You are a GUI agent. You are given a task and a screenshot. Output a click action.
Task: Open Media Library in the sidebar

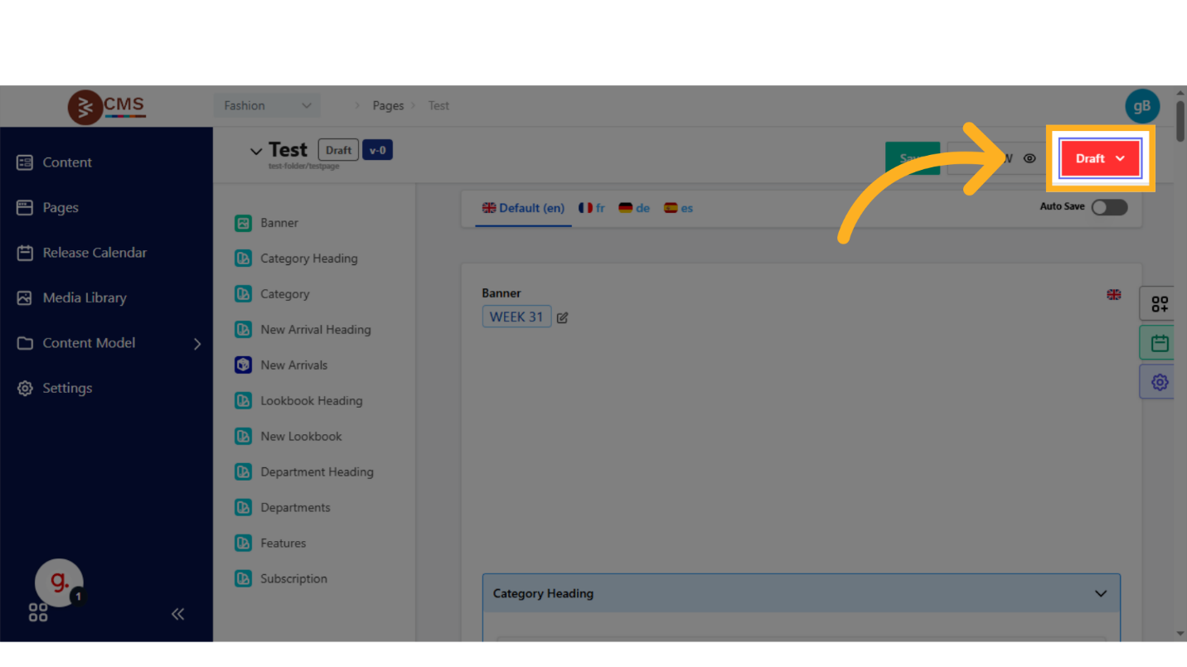(84, 297)
